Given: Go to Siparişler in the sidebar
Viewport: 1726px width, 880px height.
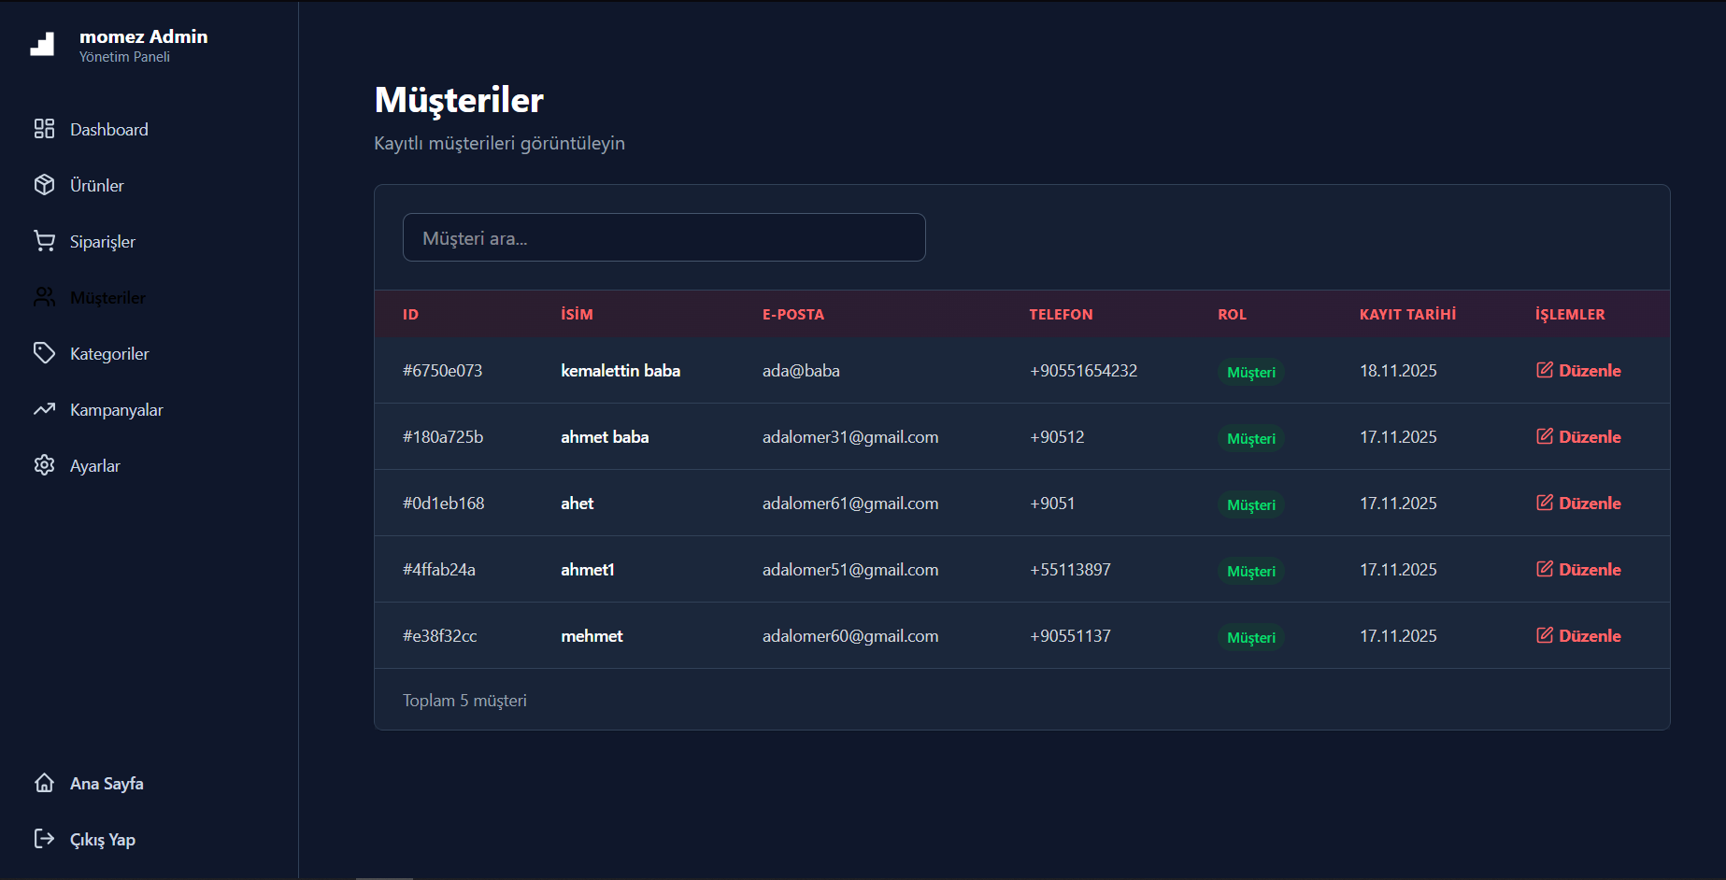Looking at the screenshot, I should tap(102, 242).
